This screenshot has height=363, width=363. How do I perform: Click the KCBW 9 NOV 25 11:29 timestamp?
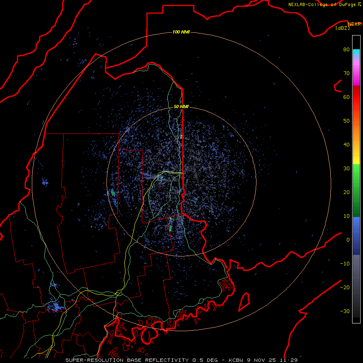(x=263, y=360)
